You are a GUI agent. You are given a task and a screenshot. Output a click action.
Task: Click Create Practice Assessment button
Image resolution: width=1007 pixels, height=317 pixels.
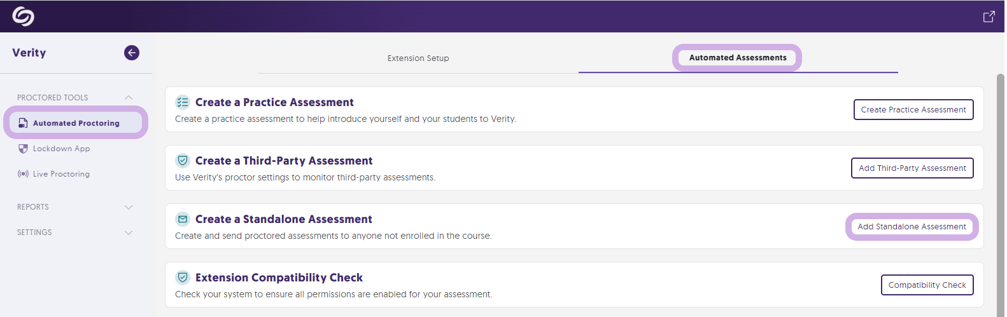click(x=913, y=110)
